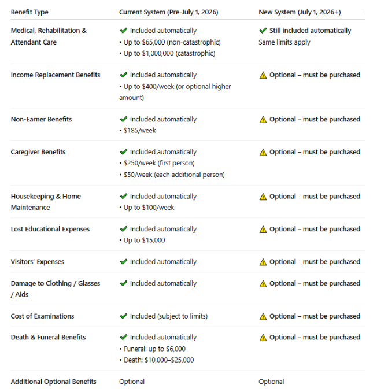Image resolution: width=377 pixels, height=392 pixels.
Task: Click the Additional Optional Benefits row label
Action: 53,382
